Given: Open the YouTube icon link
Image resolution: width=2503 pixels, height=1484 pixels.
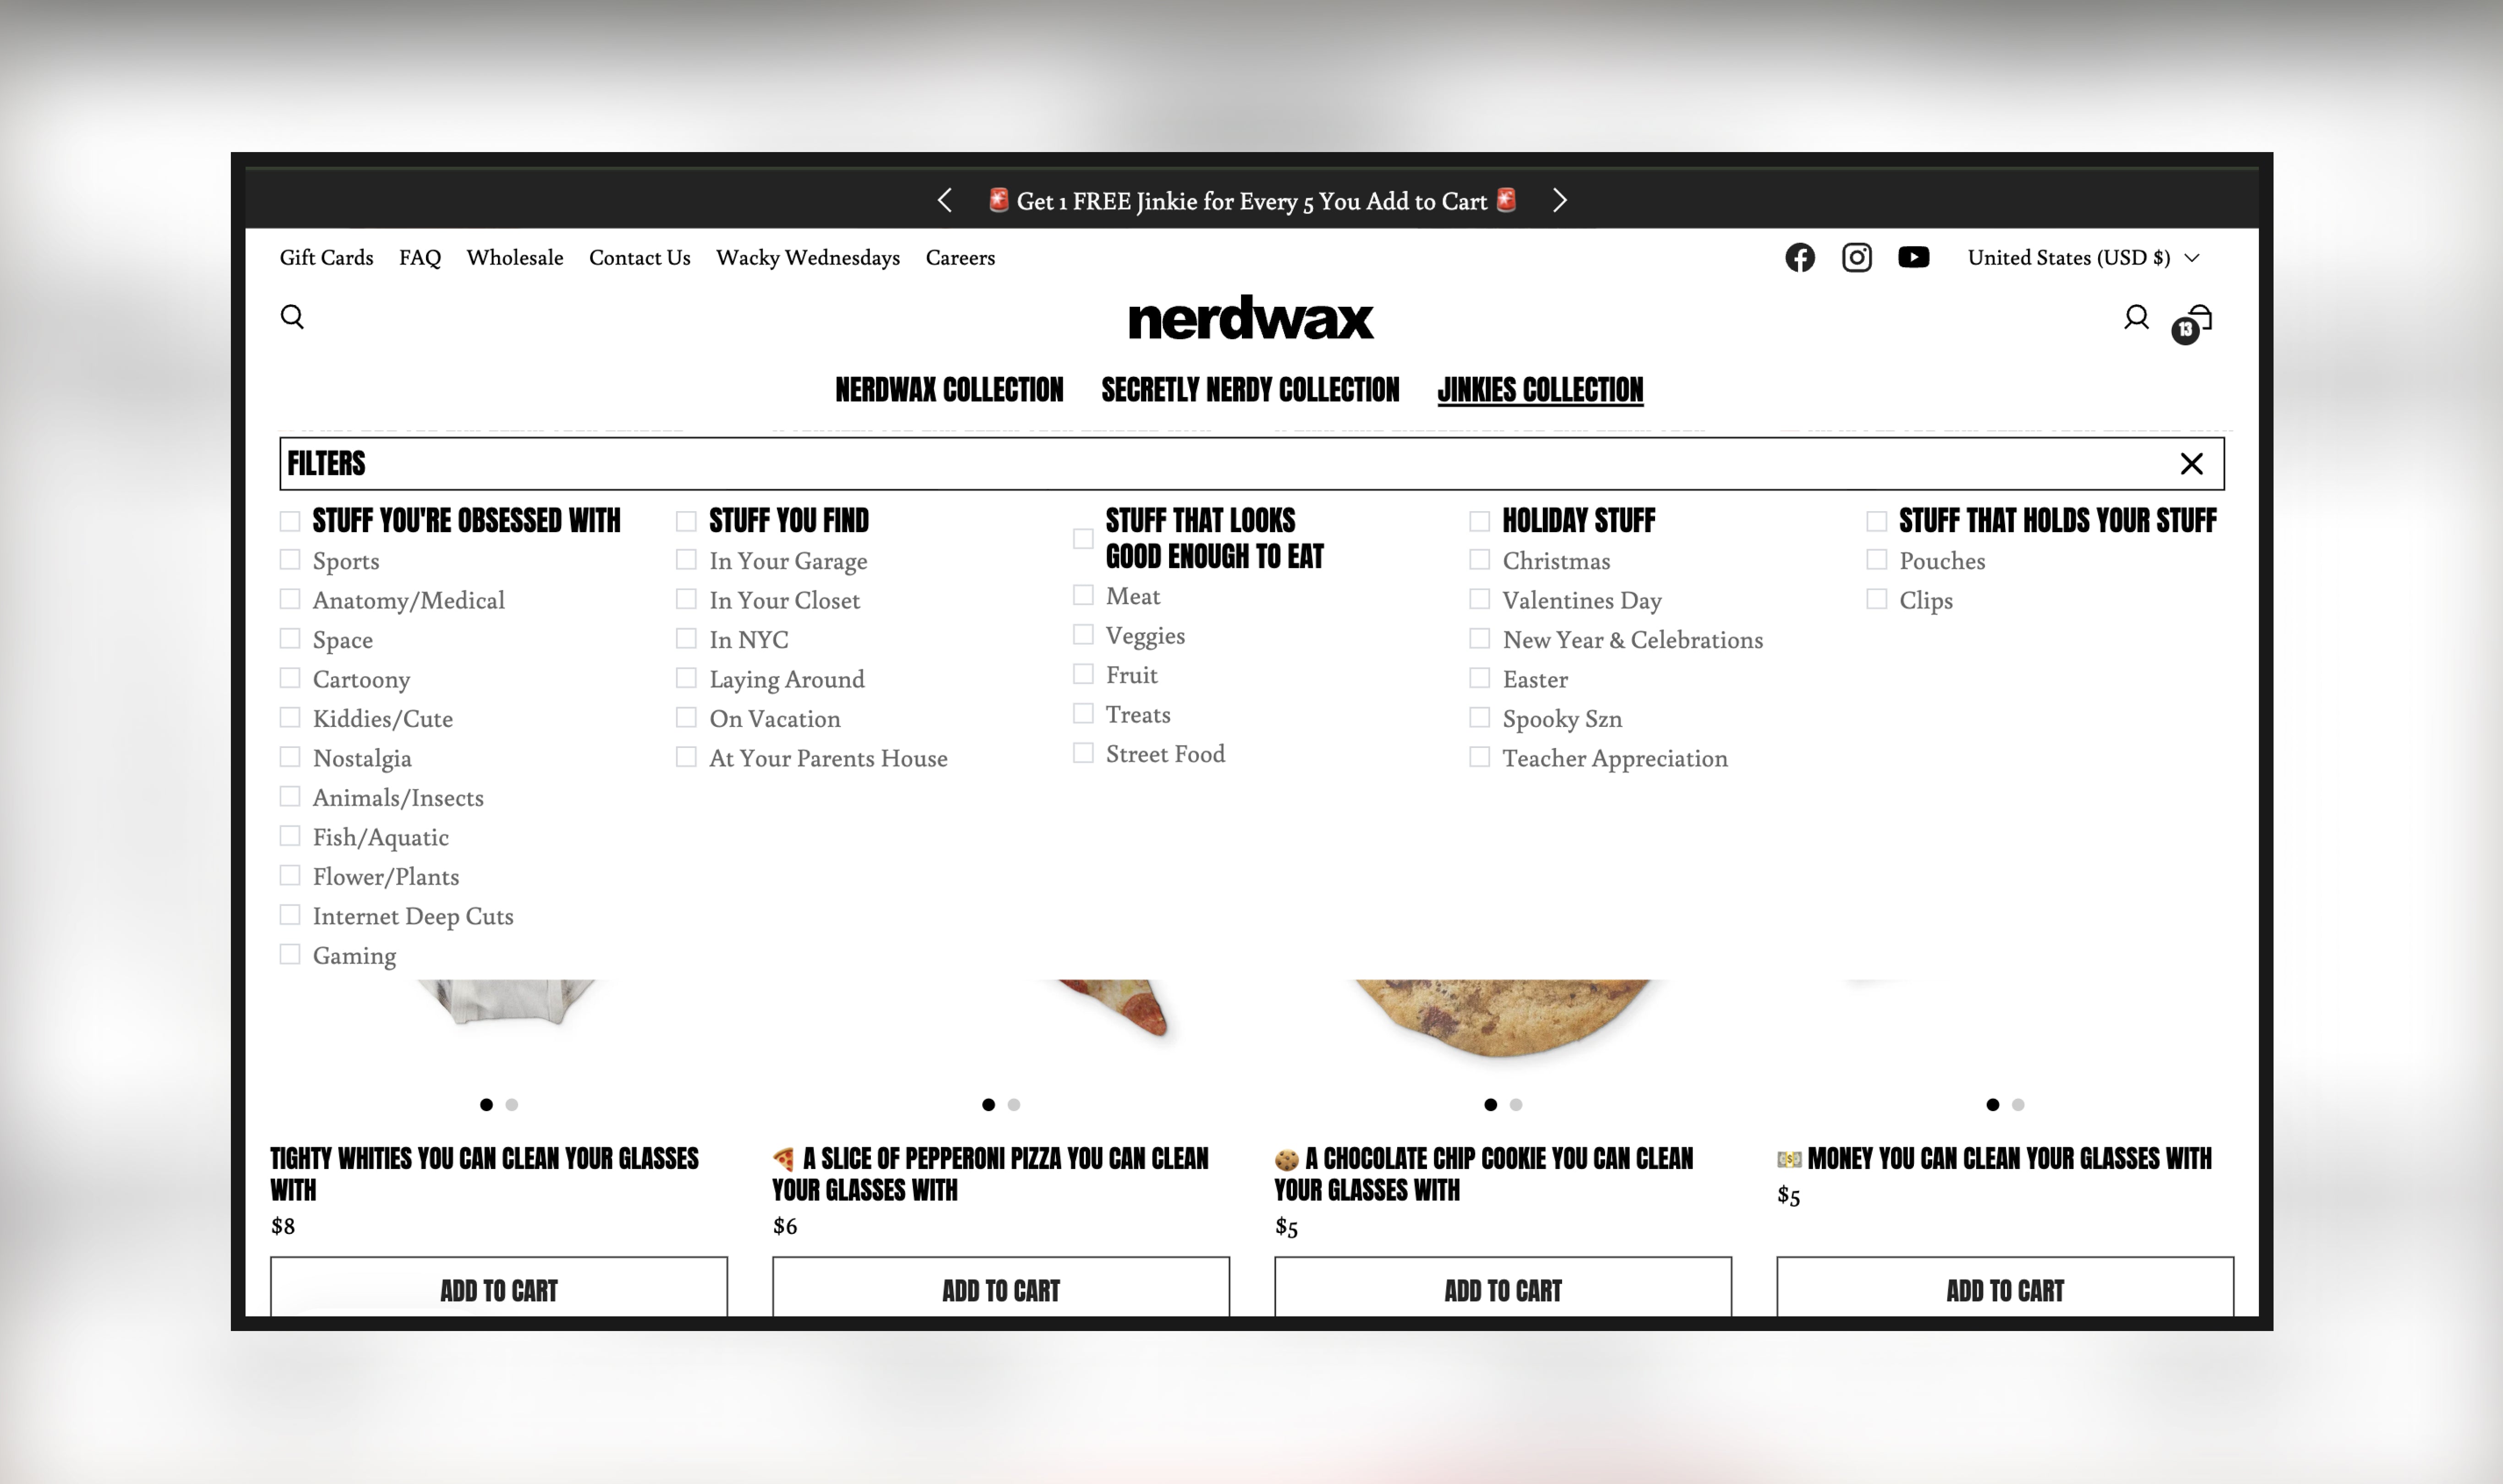Looking at the screenshot, I should pos(1913,258).
